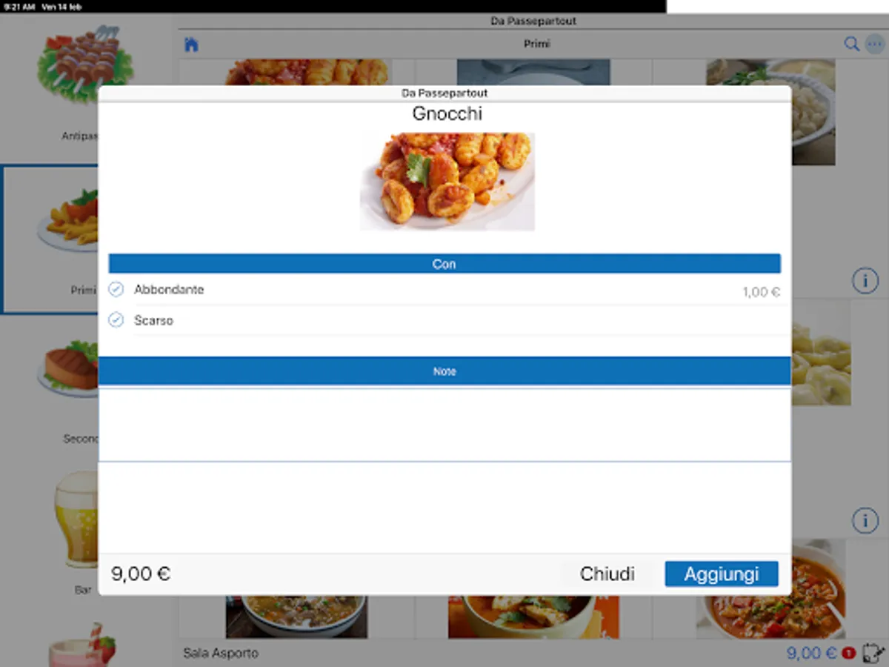Viewport: 889px width, 667px height.
Task: Check the Abbondante option
Action: 444,290
